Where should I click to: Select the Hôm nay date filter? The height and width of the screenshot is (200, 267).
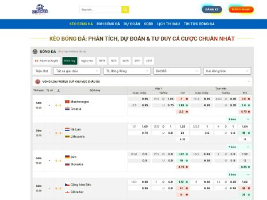[x=69, y=60]
